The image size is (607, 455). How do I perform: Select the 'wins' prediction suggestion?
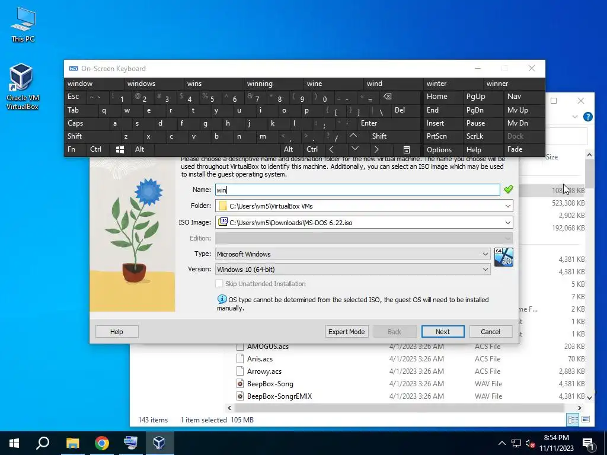pyautogui.click(x=214, y=84)
